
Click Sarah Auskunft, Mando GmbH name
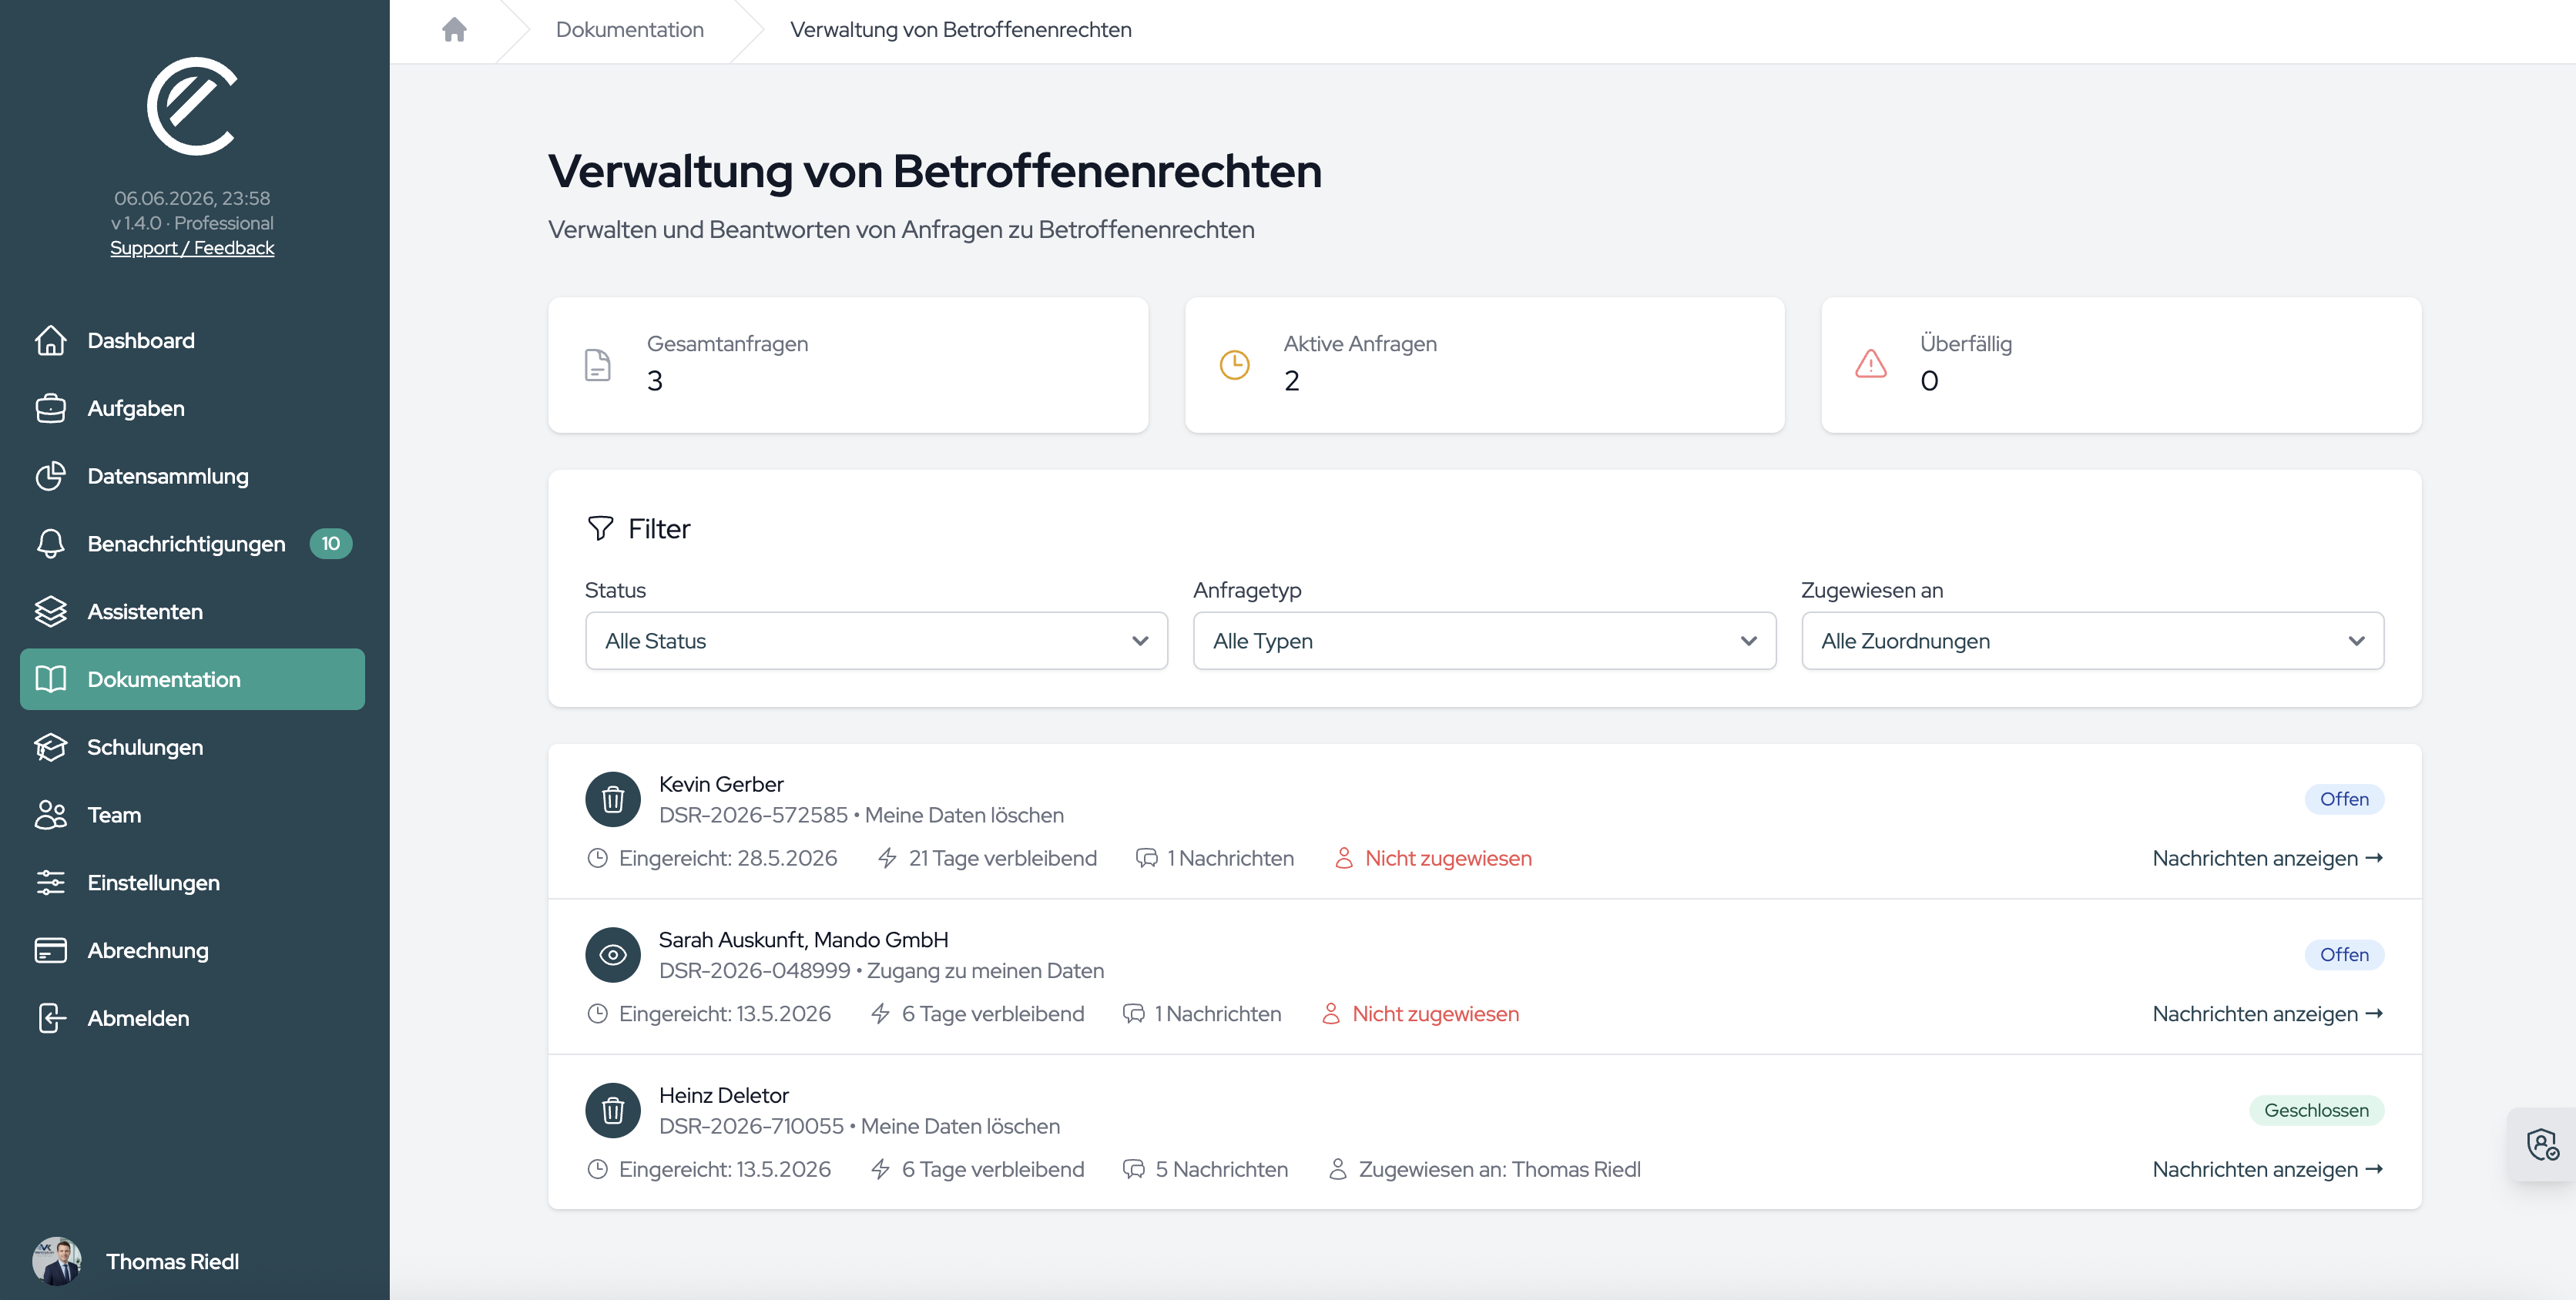click(x=803, y=940)
